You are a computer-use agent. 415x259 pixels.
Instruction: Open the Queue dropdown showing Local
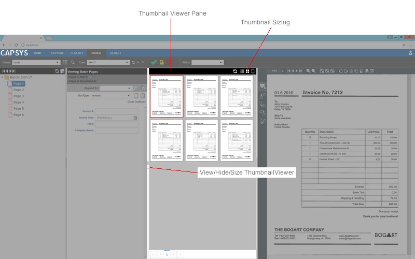click(x=36, y=63)
